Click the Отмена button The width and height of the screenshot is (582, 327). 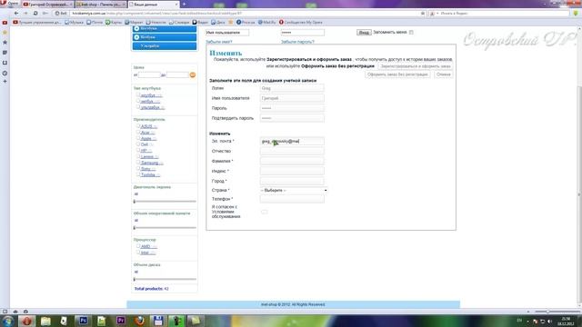pyautogui.click(x=443, y=74)
